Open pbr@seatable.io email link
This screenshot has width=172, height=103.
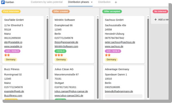13,42
